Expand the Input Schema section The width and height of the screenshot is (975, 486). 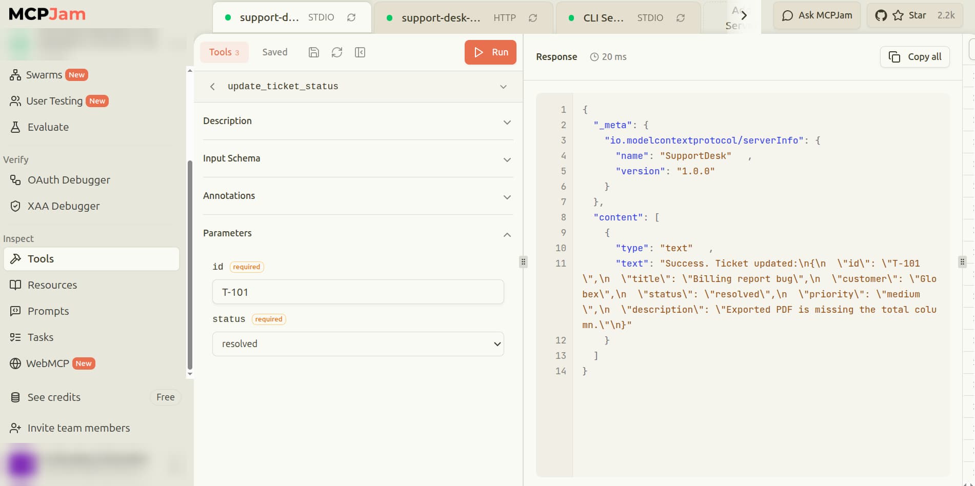click(358, 159)
